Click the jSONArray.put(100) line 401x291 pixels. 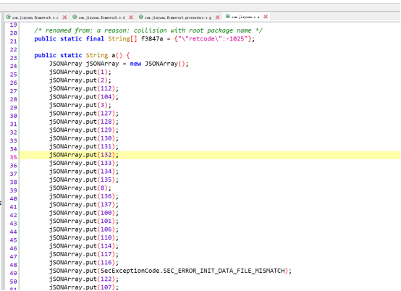84,213
